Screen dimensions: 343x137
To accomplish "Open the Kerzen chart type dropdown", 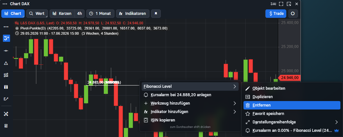I will [x=62, y=14].
